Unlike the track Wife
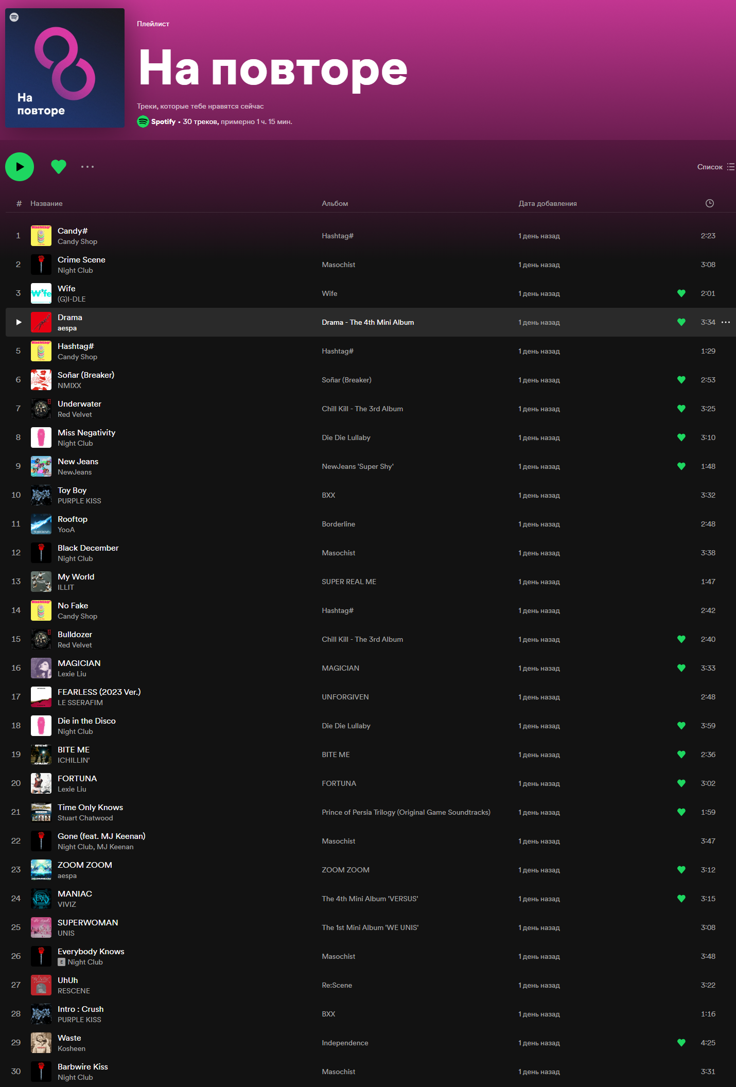 click(681, 293)
